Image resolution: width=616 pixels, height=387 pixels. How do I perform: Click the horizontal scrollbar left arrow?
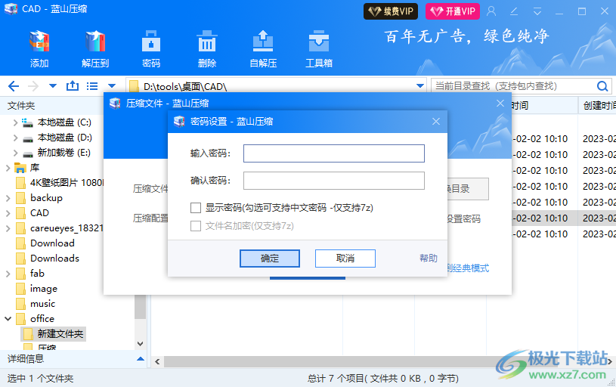[x=157, y=361]
